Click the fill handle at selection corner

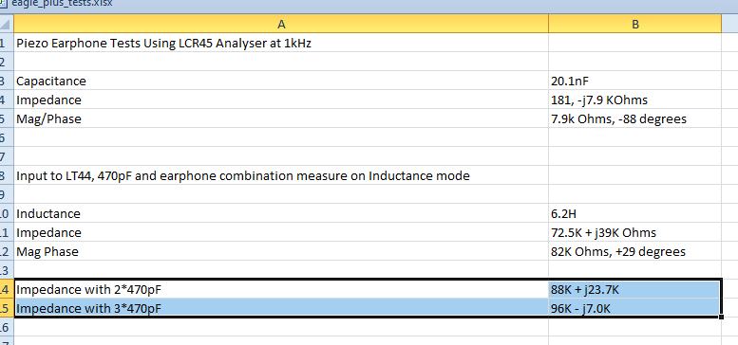[x=722, y=318]
